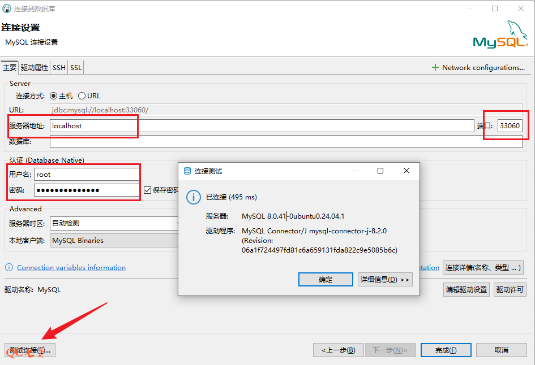Switch to the 驱动属性 tab
The width and height of the screenshot is (535, 365).
[35, 68]
